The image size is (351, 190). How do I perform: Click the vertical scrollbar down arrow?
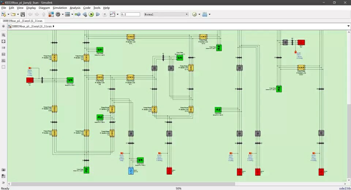(349, 180)
